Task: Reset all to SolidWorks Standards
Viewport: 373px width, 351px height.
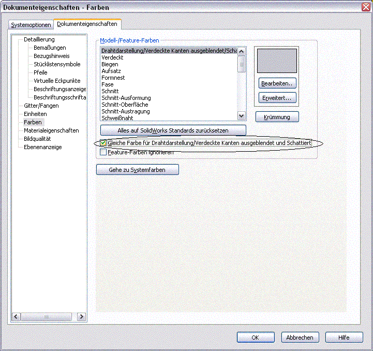Action: (x=173, y=130)
